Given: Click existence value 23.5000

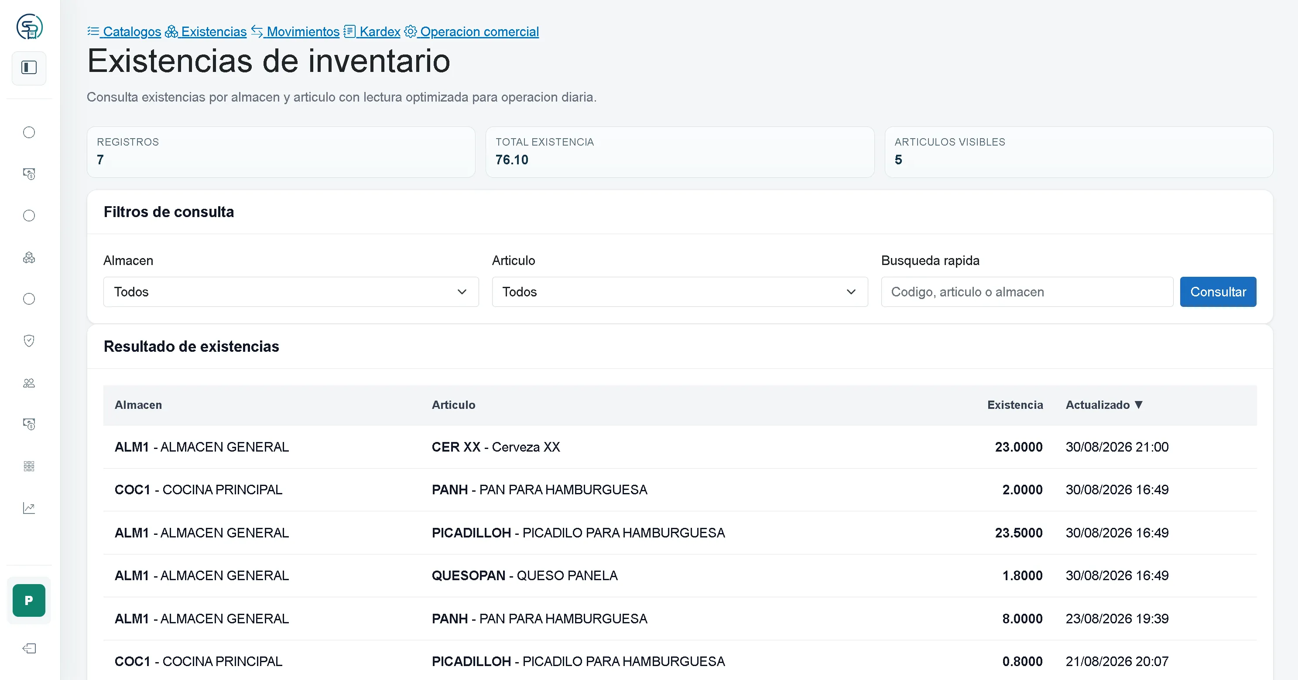Looking at the screenshot, I should coord(1018,533).
